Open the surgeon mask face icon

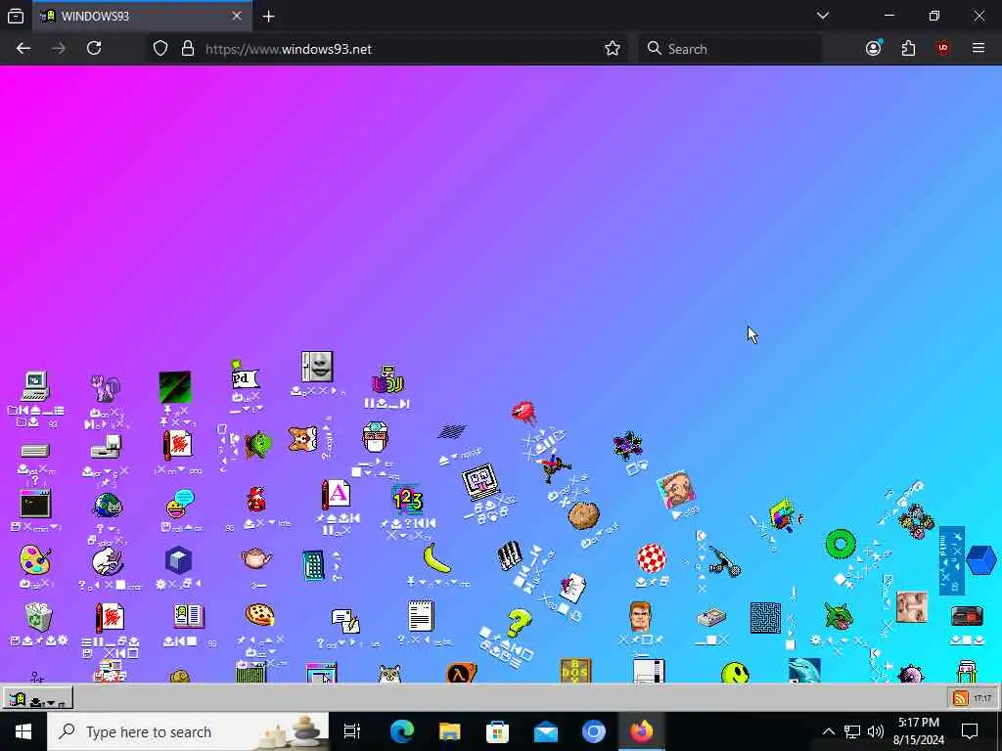coord(375,438)
